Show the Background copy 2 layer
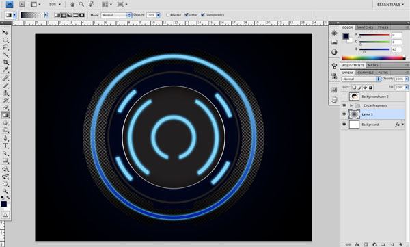The width and height of the screenshot is (410, 247). 344,96
